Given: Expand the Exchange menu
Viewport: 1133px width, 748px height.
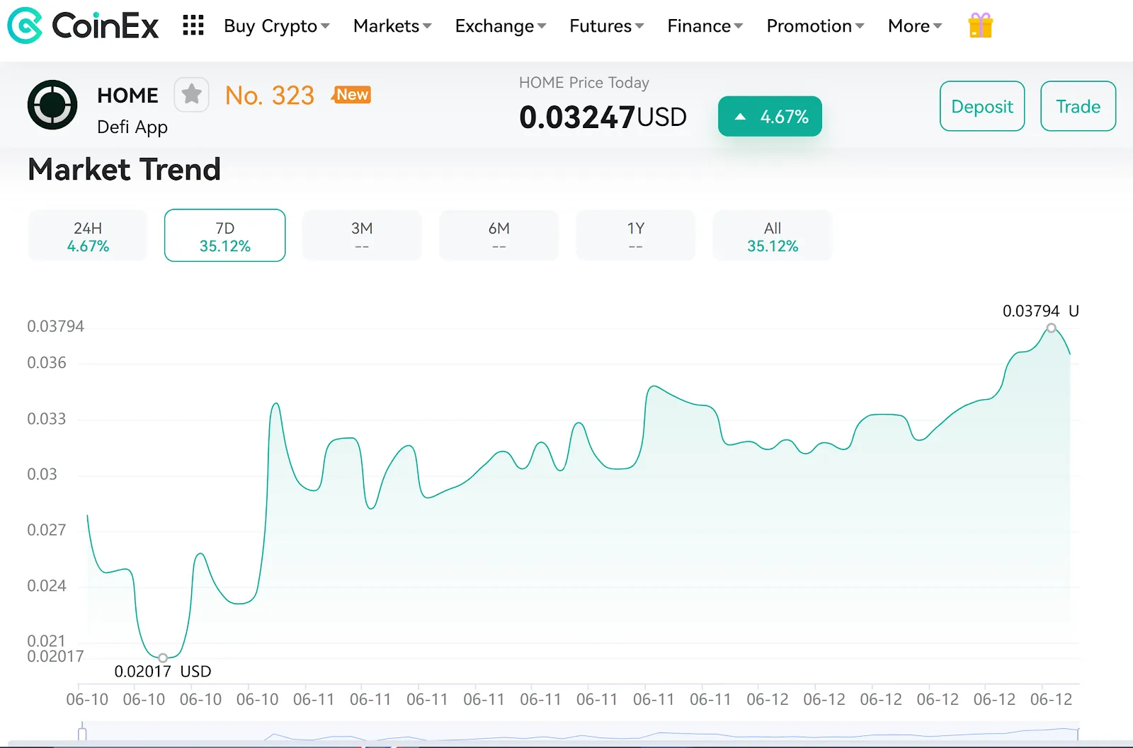Looking at the screenshot, I should tap(501, 26).
